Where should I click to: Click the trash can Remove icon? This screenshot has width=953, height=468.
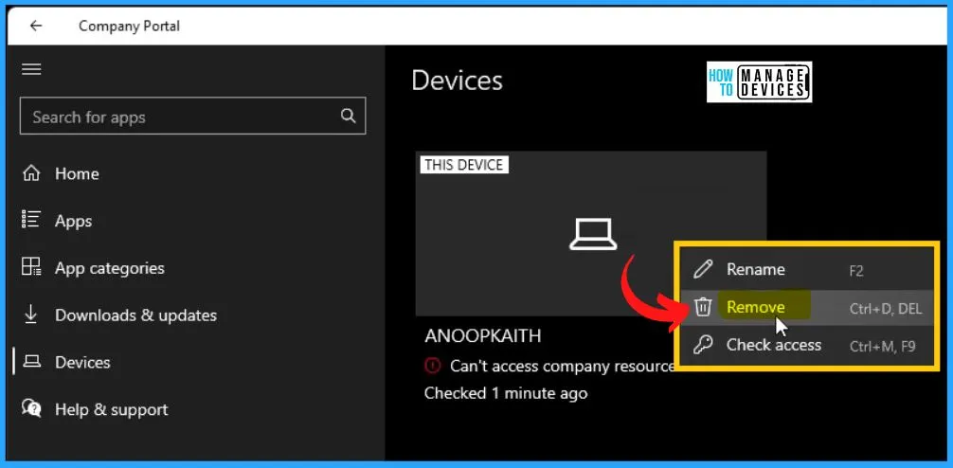(x=703, y=307)
